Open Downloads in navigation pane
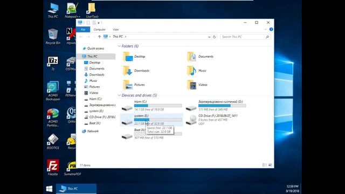 tap(96, 75)
